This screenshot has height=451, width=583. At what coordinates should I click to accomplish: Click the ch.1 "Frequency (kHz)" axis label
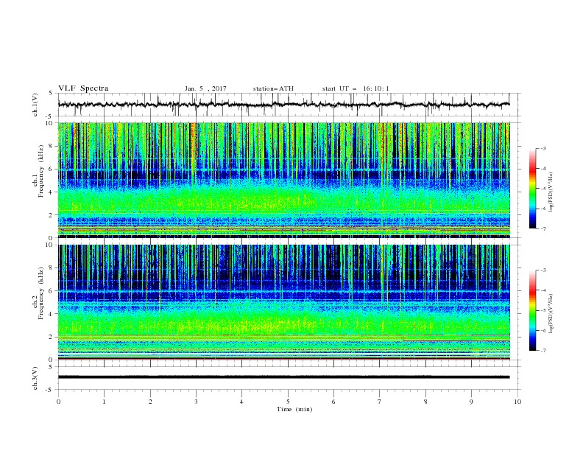(x=40, y=169)
